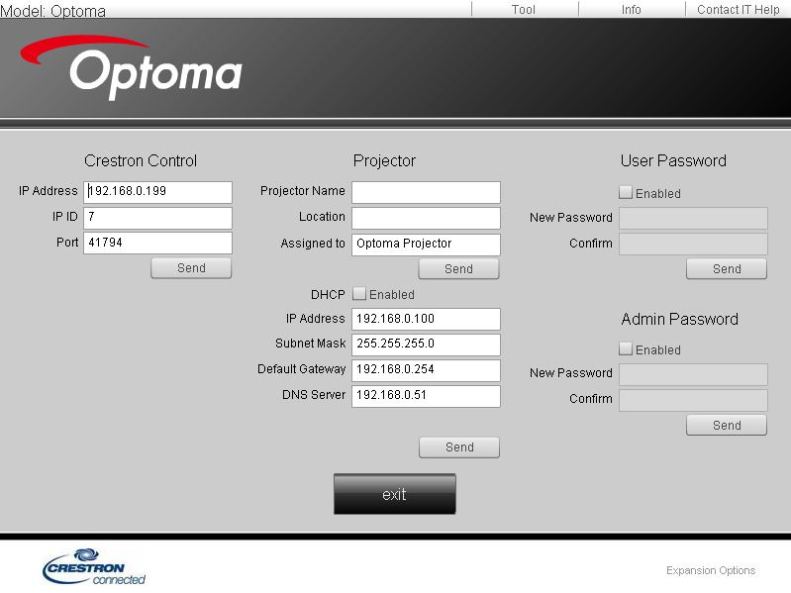791x593 pixels.
Task: Enable the DHCP checkbox
Action: [x=359, y=293]
